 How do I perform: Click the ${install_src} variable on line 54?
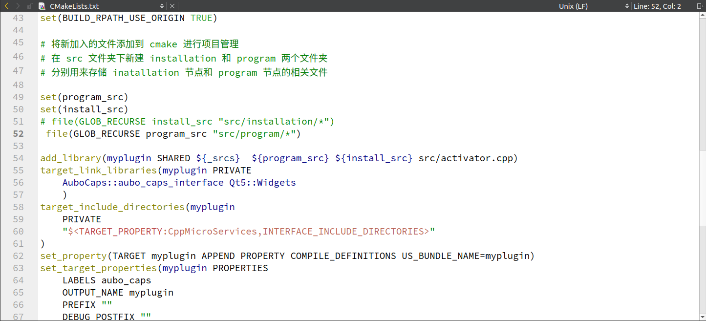click(374, 158)
